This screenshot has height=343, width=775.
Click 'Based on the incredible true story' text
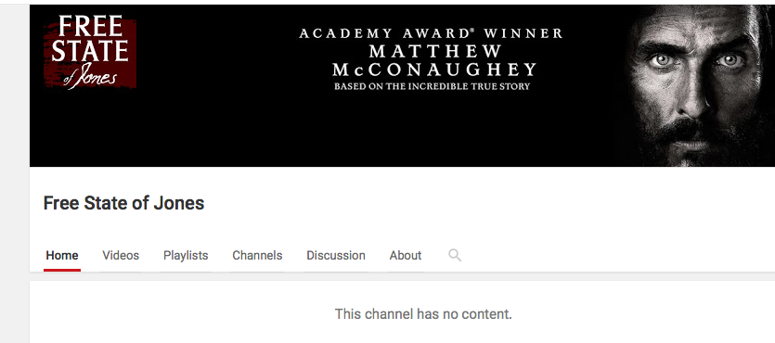pyautogui.click(x=432, y=86)
